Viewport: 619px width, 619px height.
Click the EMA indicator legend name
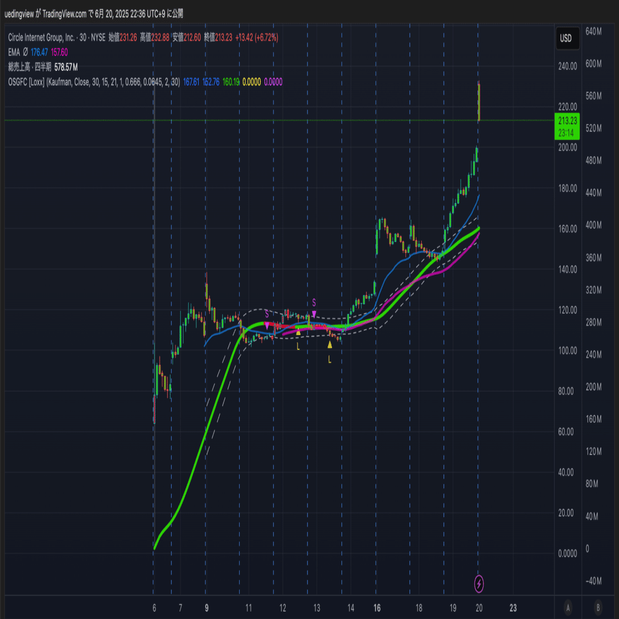(14, 52)
